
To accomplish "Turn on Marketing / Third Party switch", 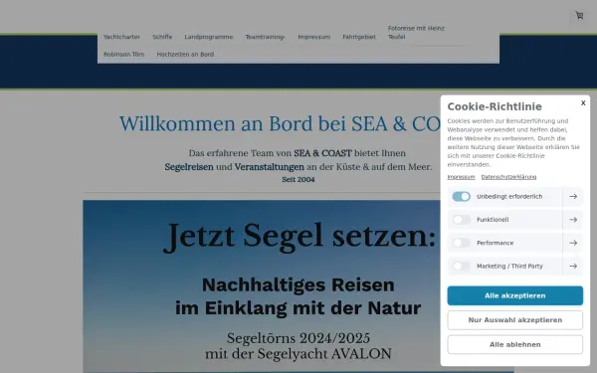I will pyautogui.click(x=461, y=266).
